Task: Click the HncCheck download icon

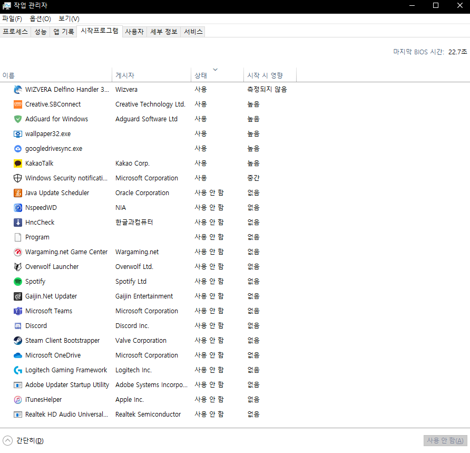Action: click(x=18, y=223)
